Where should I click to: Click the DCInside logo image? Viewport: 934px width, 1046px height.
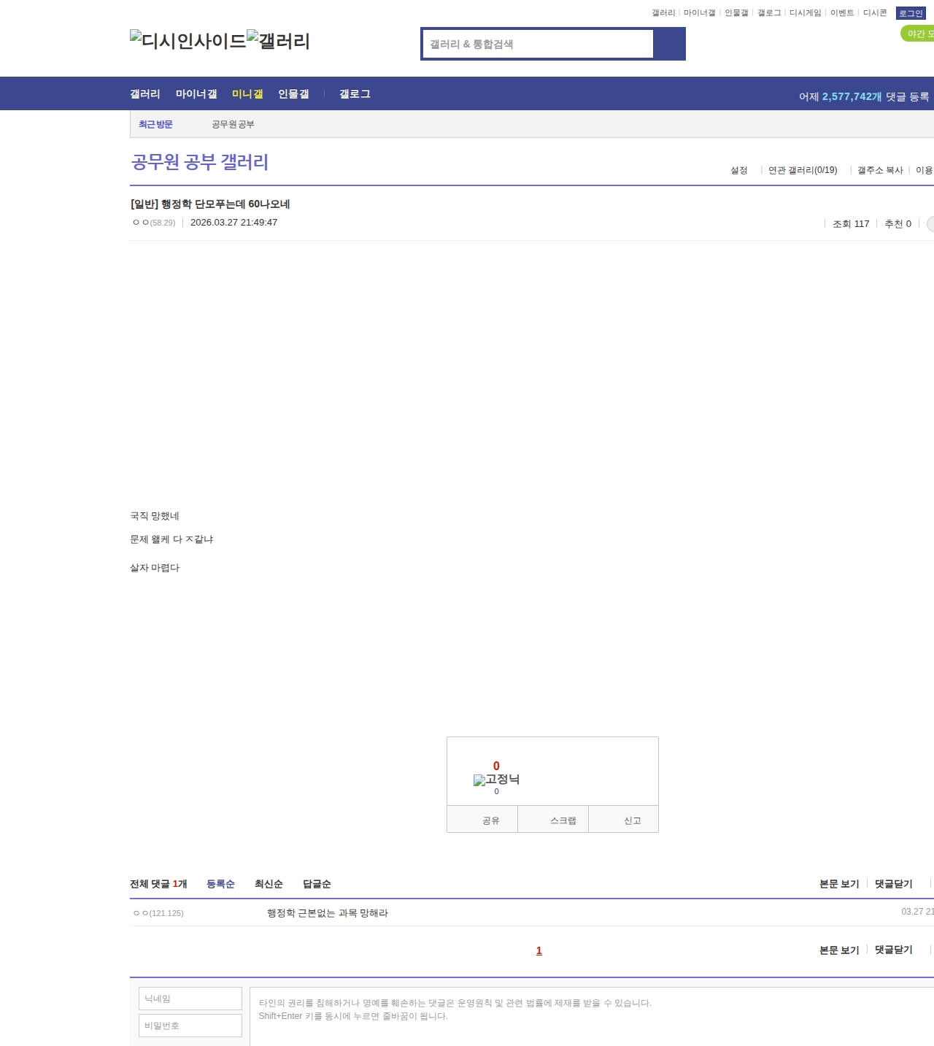(x=188, y=41)
